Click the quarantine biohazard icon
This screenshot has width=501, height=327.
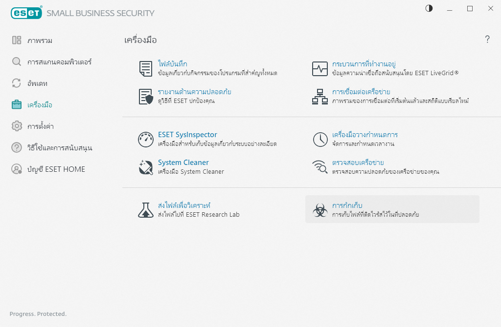(x=320, y=210)
